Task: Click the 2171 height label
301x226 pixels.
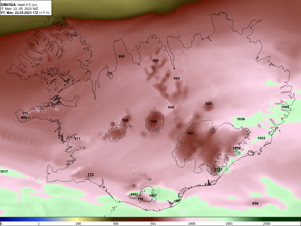Action: (218, 169)
